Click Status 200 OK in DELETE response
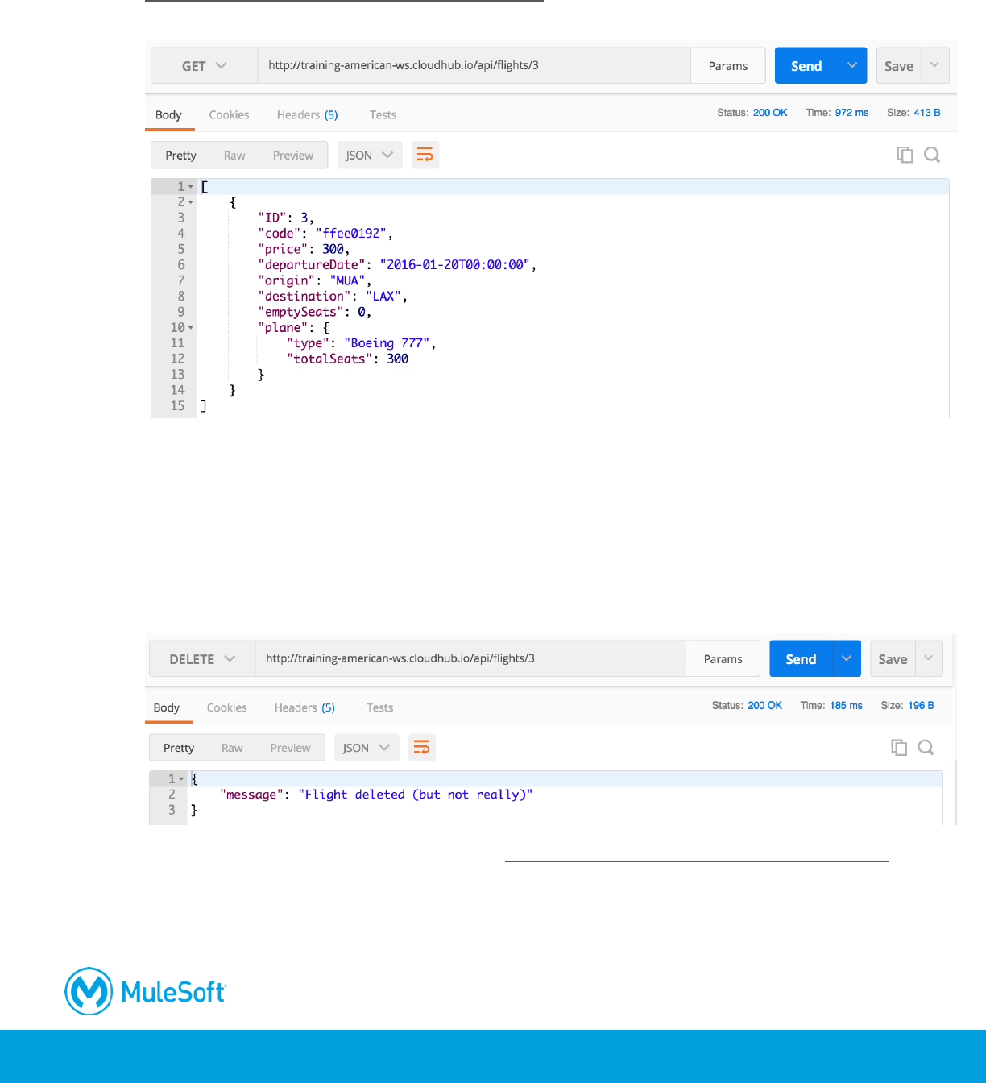Image resolution: width=986 pixels, height=1083 pixels. pyautogui.click(x=747, y=706)
